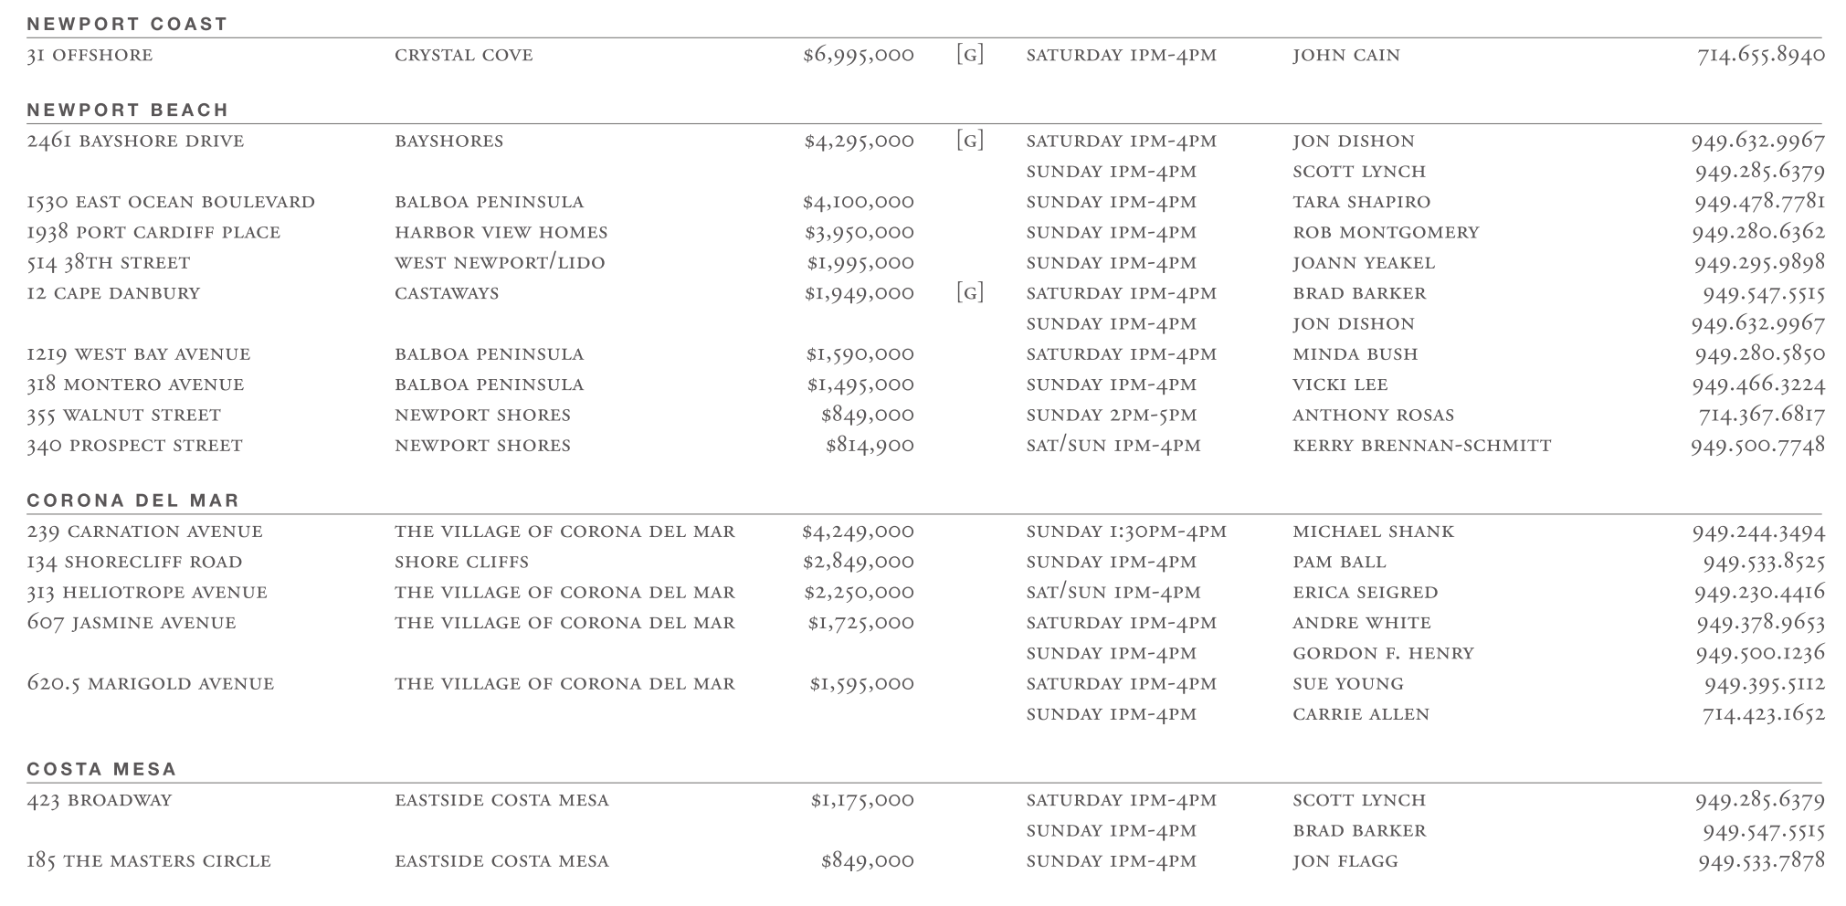Click the 185 The Masters Circle address
This screenshot has height=906, width=1846.
pyautogui.click(x=149, y=861)
